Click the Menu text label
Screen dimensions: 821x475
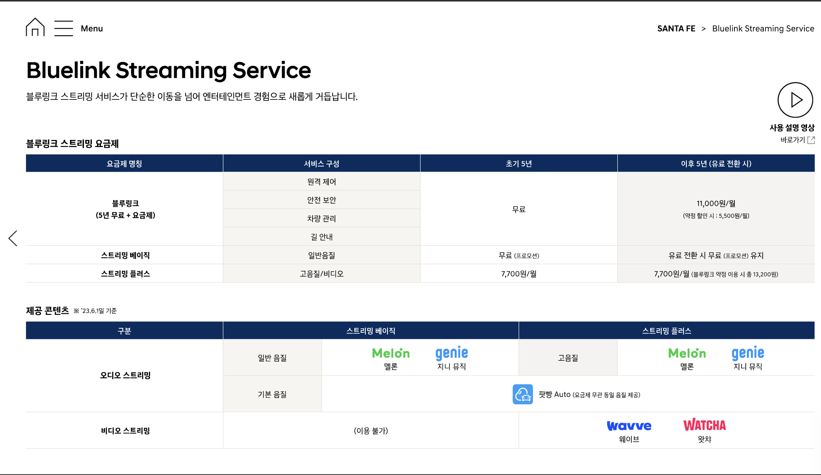pos(92,29)
